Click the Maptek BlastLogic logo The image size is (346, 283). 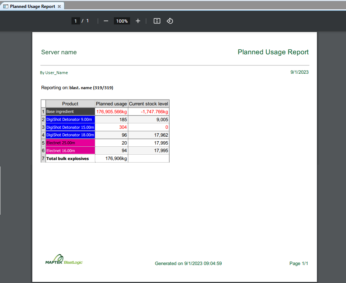coord(64,259)
